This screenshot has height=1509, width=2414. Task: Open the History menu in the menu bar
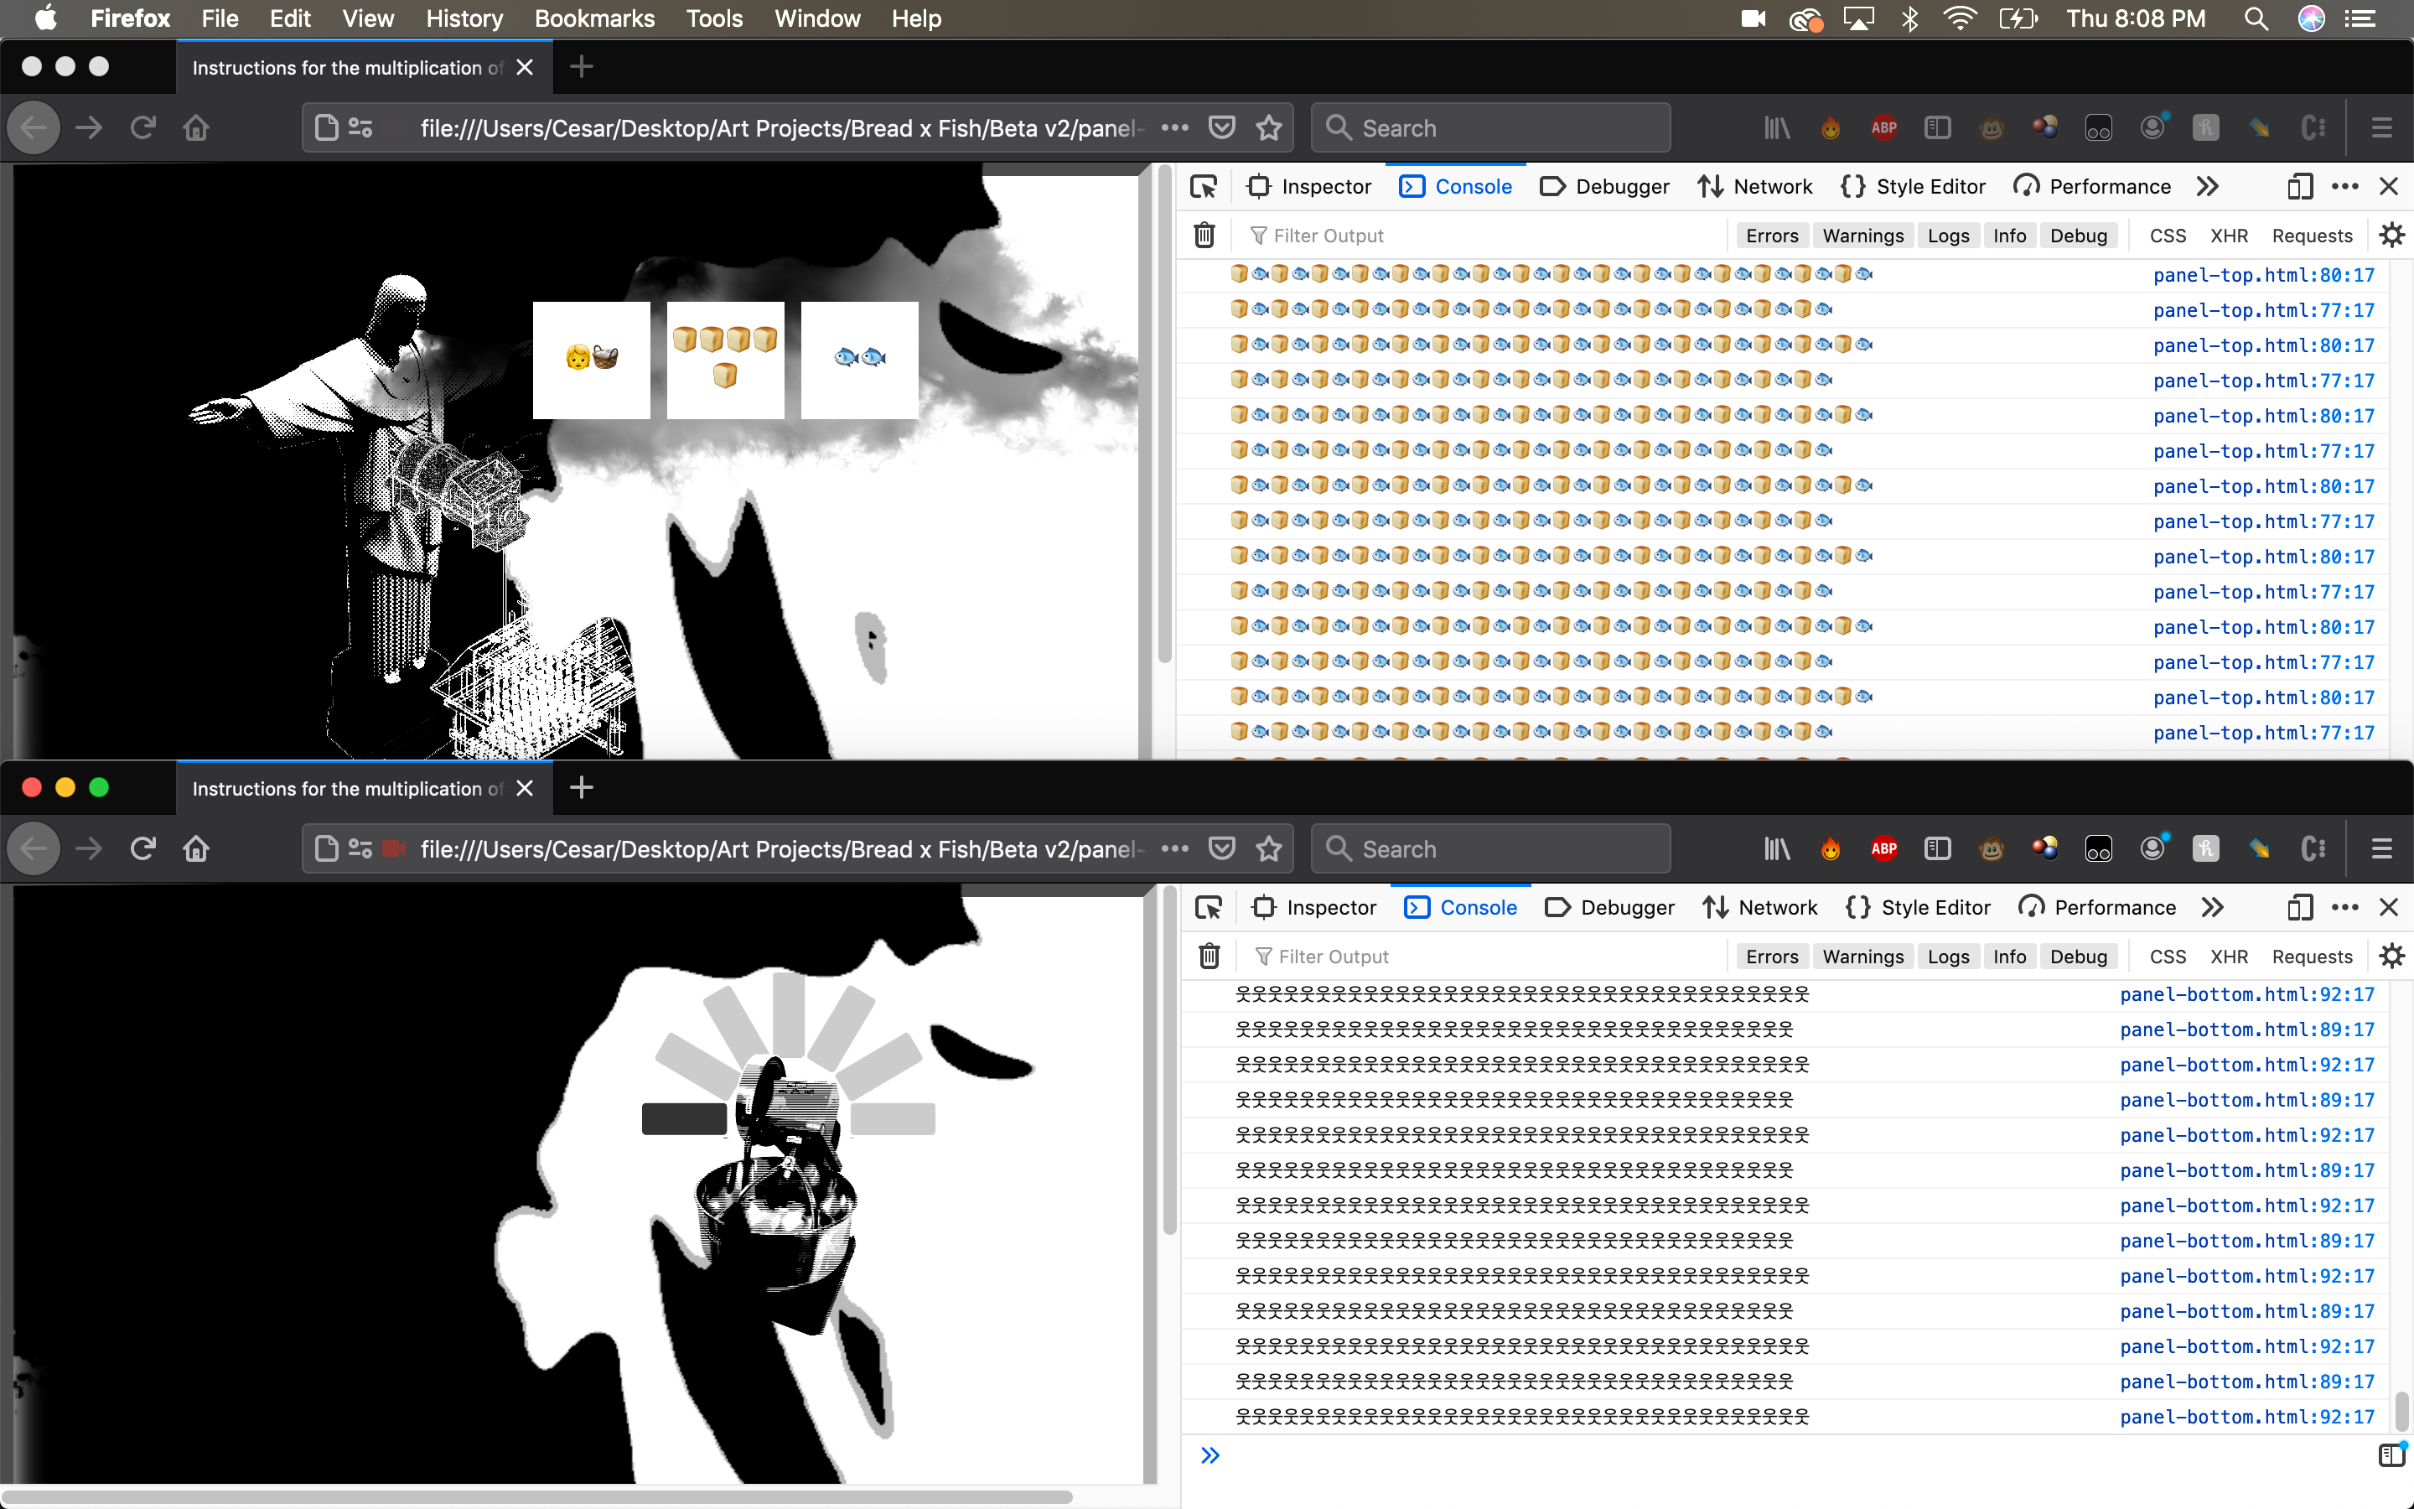(465, 19)
